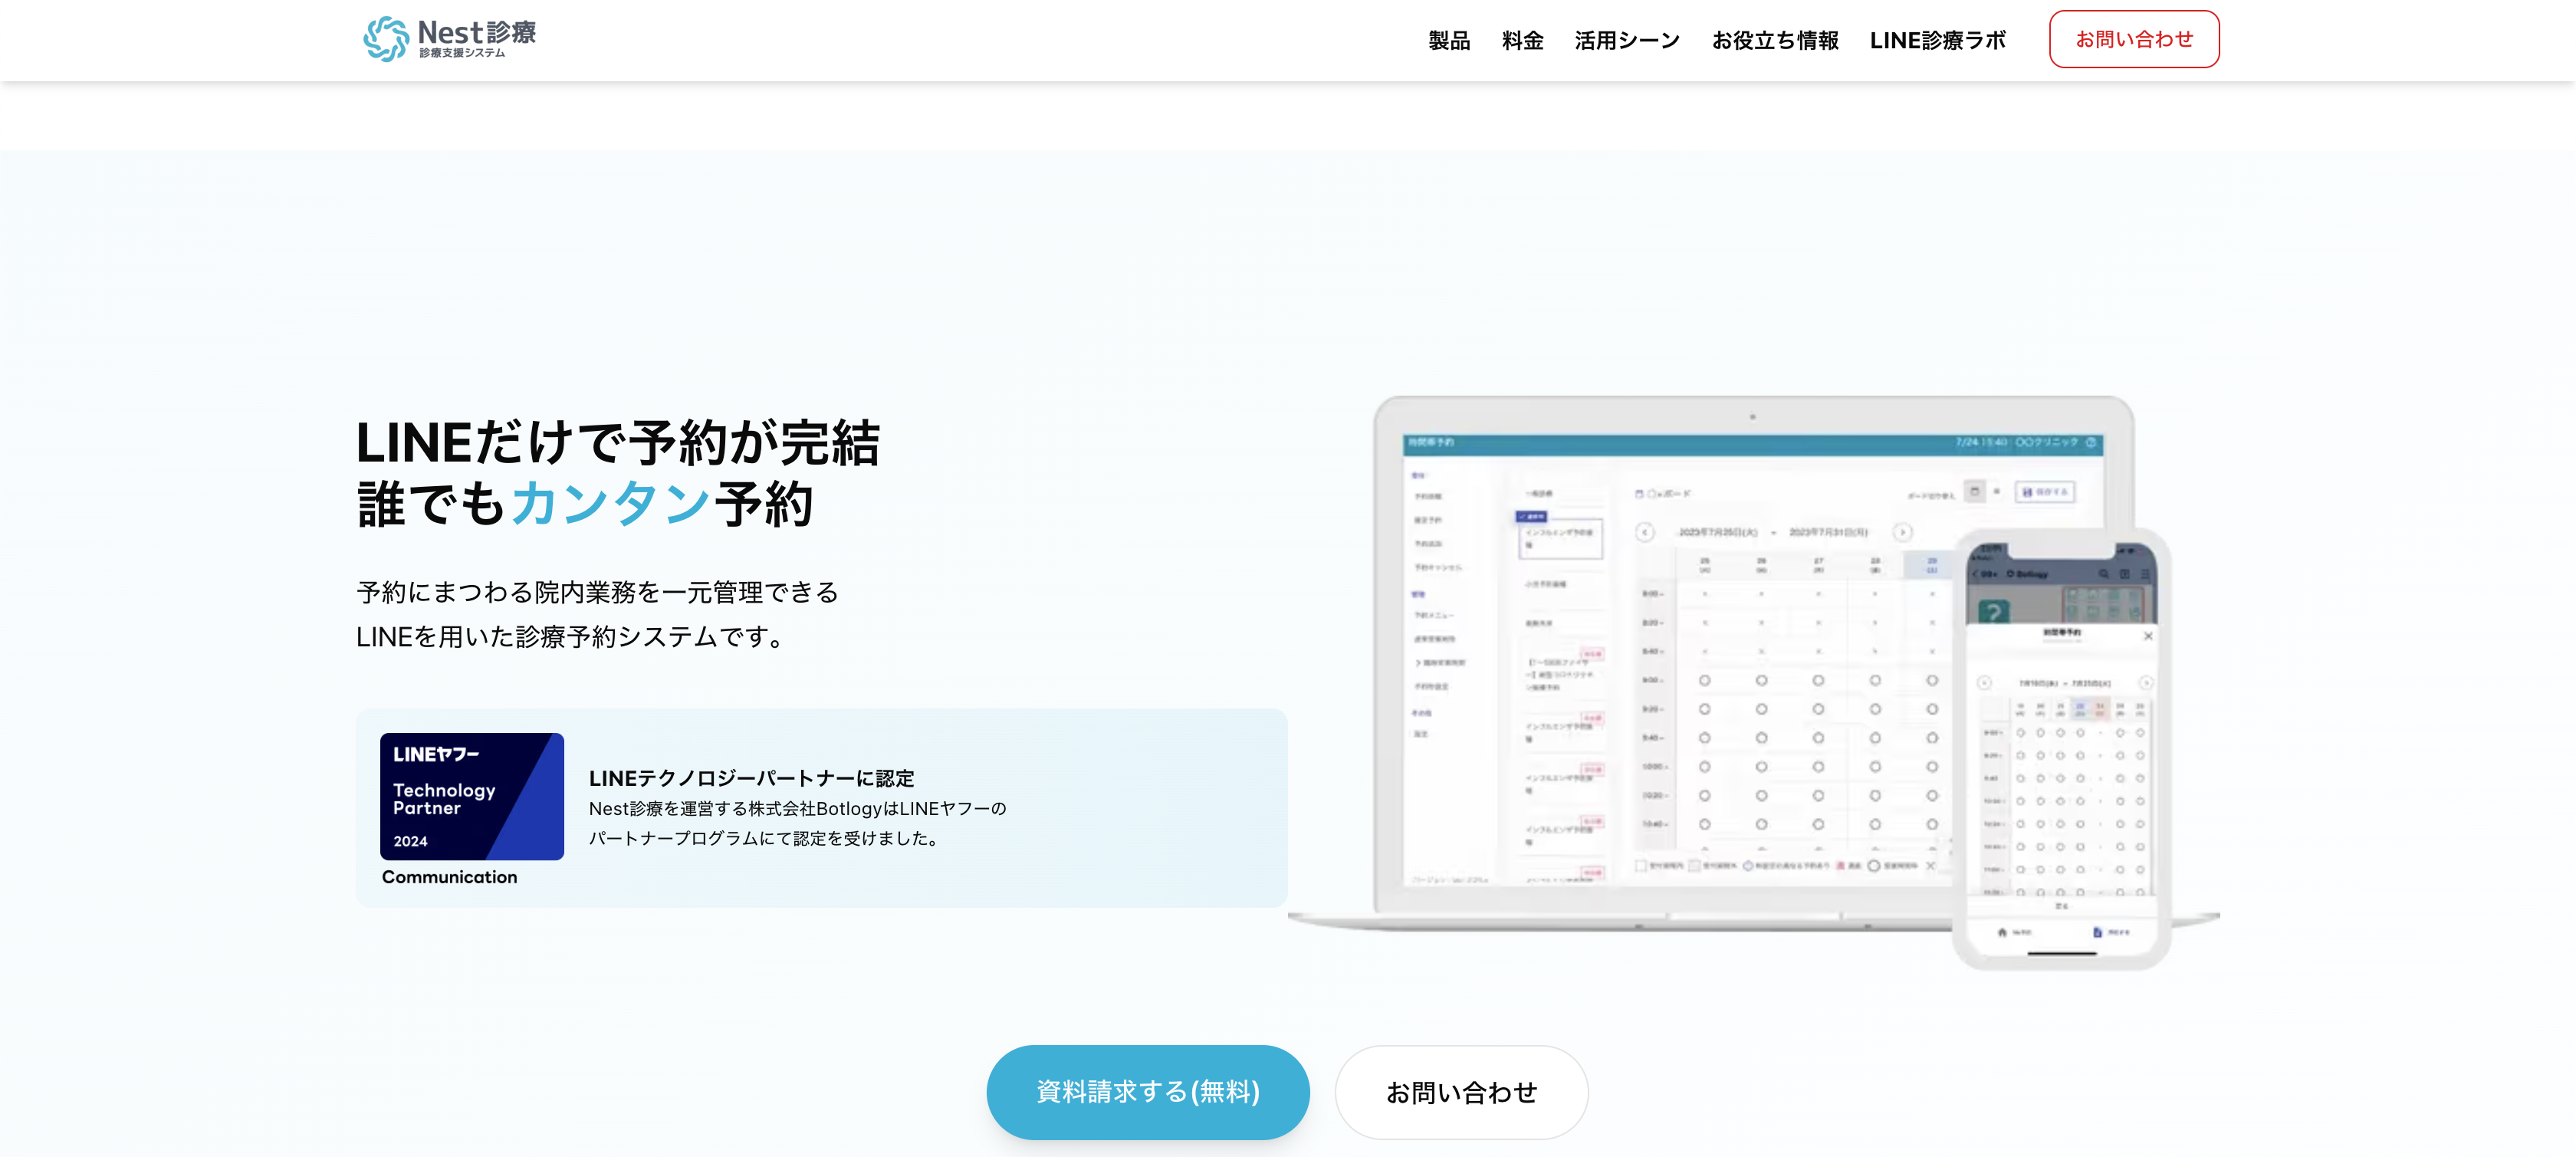Click the Nest診療 logo icon

click(x=385, y=37)
